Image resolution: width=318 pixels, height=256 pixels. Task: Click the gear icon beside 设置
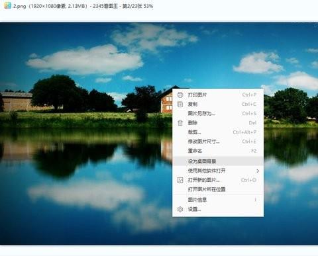coord(180,209)
